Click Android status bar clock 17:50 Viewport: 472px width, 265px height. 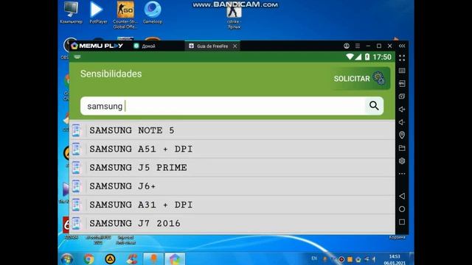[382, 57]
